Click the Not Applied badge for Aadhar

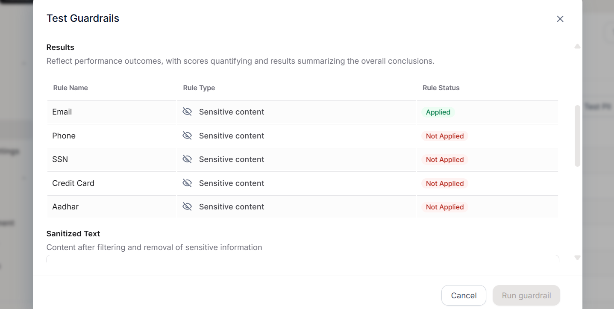pyautogui.click(x=444, y=207)
